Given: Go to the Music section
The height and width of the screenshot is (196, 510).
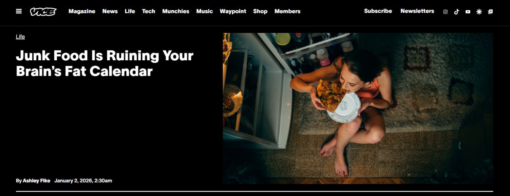Looking at the screenshot, I should pos(204,11).
